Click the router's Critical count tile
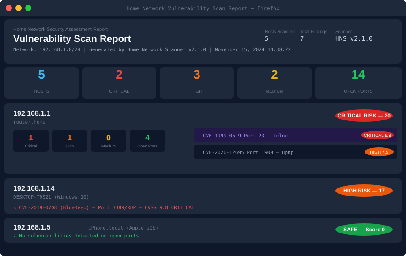This screenshot has height=256, width=406. point(31,141)
